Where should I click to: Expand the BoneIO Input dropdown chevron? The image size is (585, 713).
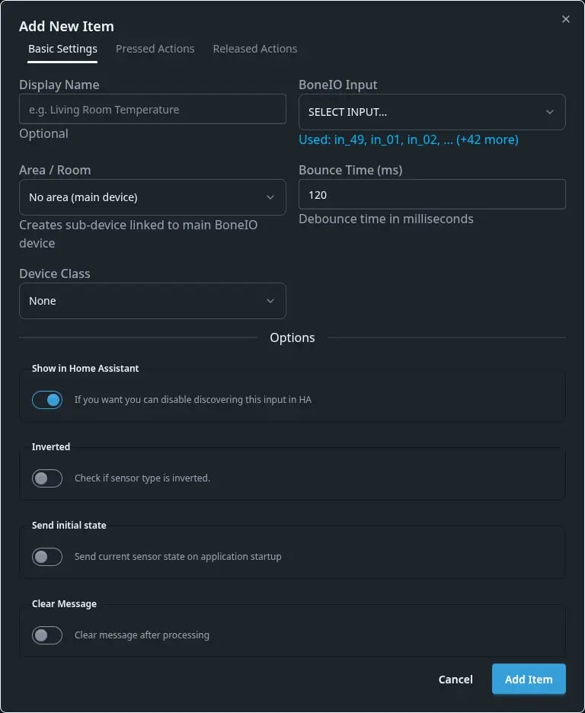coord(550,111)
